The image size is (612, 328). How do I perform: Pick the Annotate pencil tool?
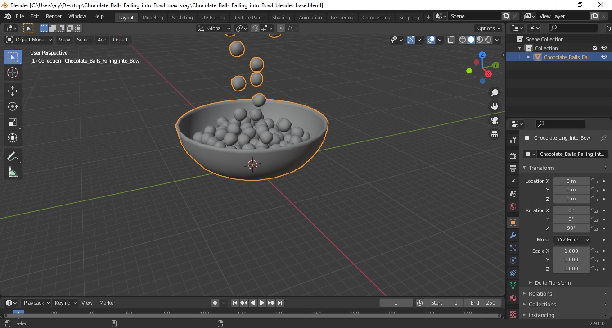(13, 156)
